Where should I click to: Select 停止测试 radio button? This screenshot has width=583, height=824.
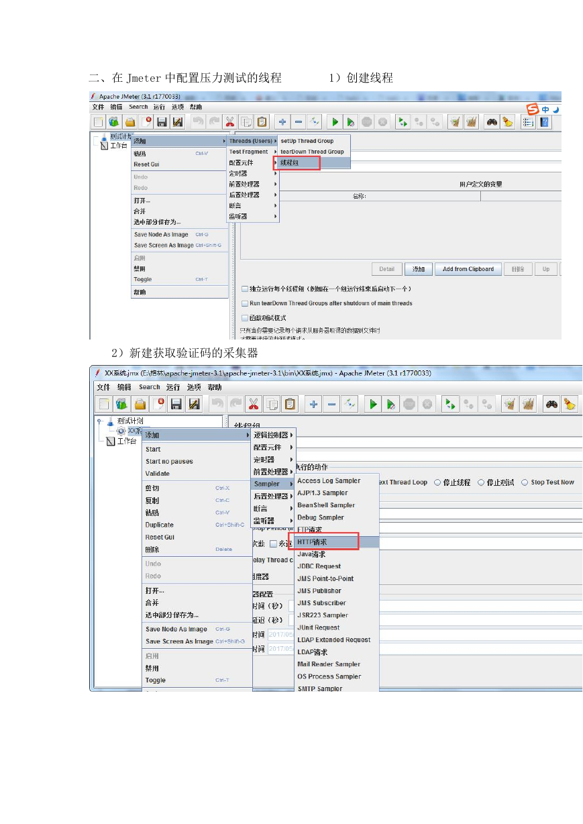(480, 482)
